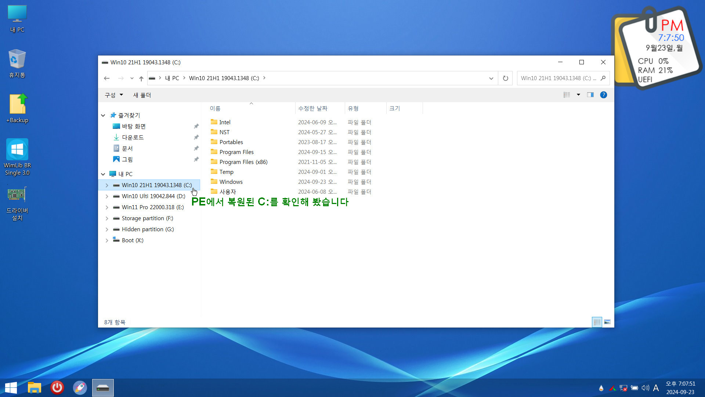Open the recent locations dropdown arrow
This screenshot has width=705, height=397.
132,78
